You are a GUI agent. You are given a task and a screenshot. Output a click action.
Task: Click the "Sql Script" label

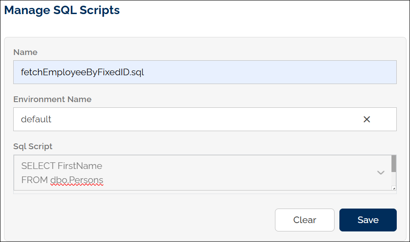[x=33, y=147]
